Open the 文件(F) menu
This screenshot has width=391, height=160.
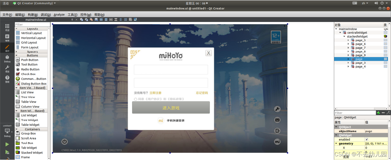pyautogui.click(x=7, y=14)
